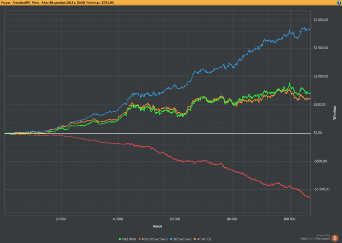
Task: Click the 20 000 hands axis label
Action: [x=61, y=219]
